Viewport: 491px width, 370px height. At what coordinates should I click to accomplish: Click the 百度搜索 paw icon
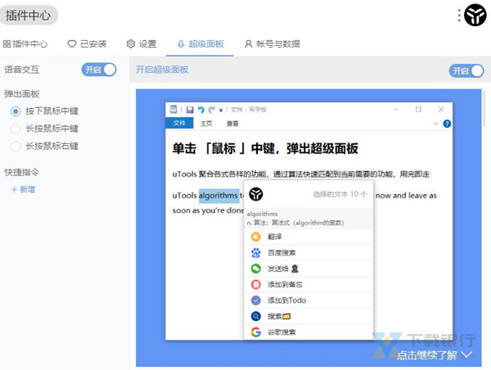click(x=256, y=252)
